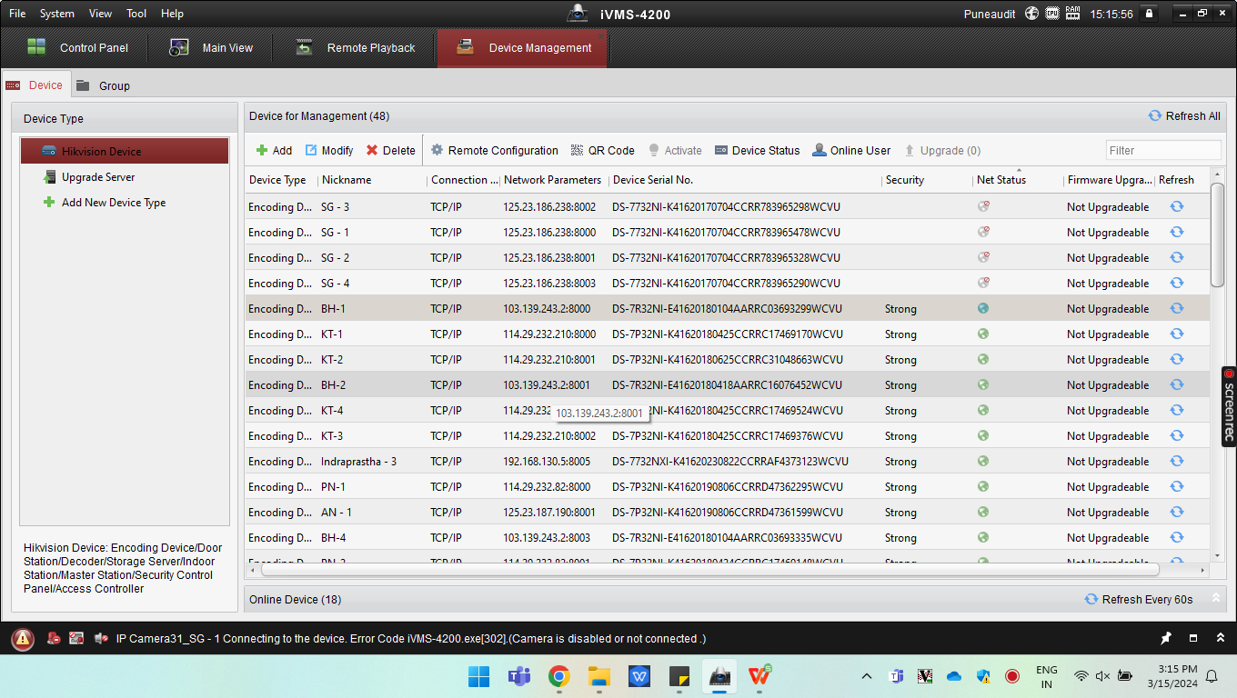Open the Control Panel tab
The width and height of the screenshot is (1237, 698).
click(x=78, y=48)
